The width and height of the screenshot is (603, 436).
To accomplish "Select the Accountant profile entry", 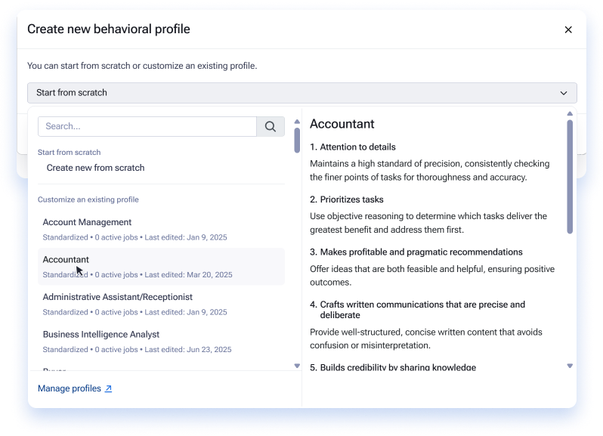I will click(161, 267).
